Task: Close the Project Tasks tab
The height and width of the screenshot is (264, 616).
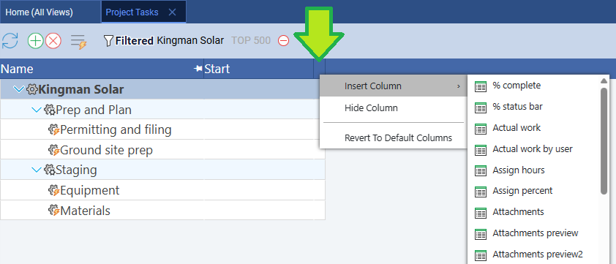Action: coord(172,12)
